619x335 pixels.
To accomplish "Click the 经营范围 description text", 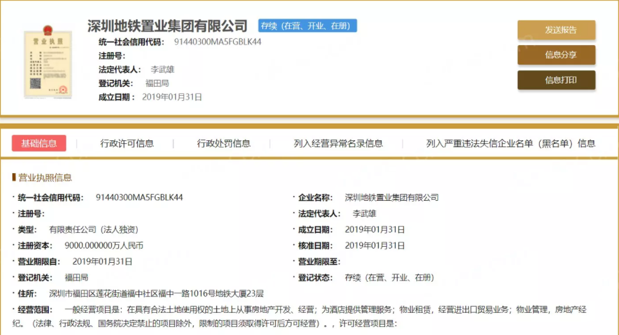I will (x=300, y=316).
